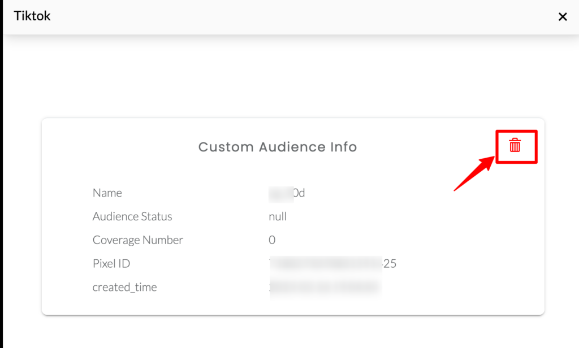Delete the custom audience with trash icon

click(x=515, y=145)
